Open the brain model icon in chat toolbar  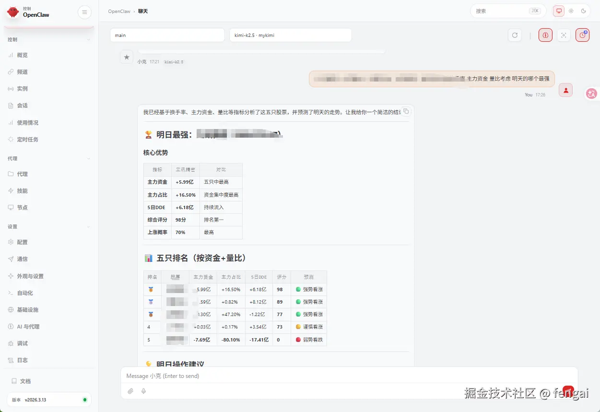pos(545,35)
